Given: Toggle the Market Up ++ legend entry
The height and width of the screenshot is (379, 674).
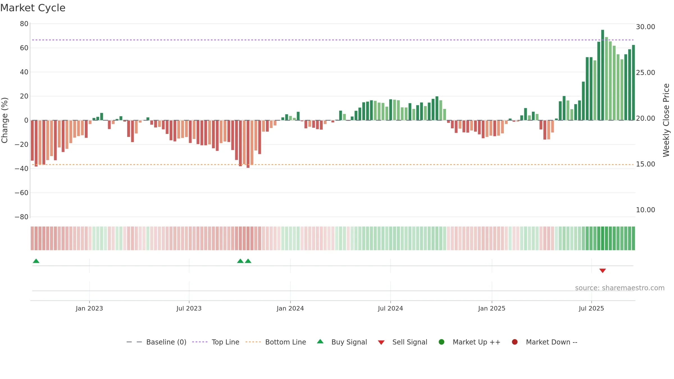Looking at the screenshot, I should click(470, 342).
